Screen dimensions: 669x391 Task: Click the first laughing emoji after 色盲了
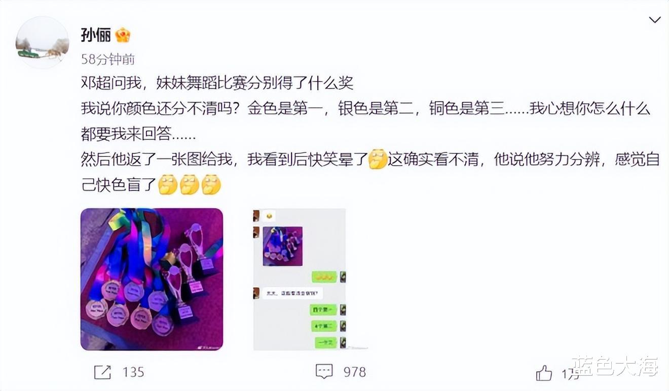[x=168, y=185]
